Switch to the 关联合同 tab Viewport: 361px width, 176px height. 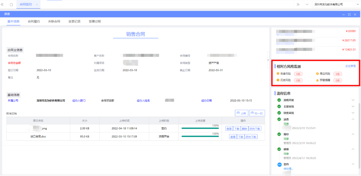[x=54, y=21]
